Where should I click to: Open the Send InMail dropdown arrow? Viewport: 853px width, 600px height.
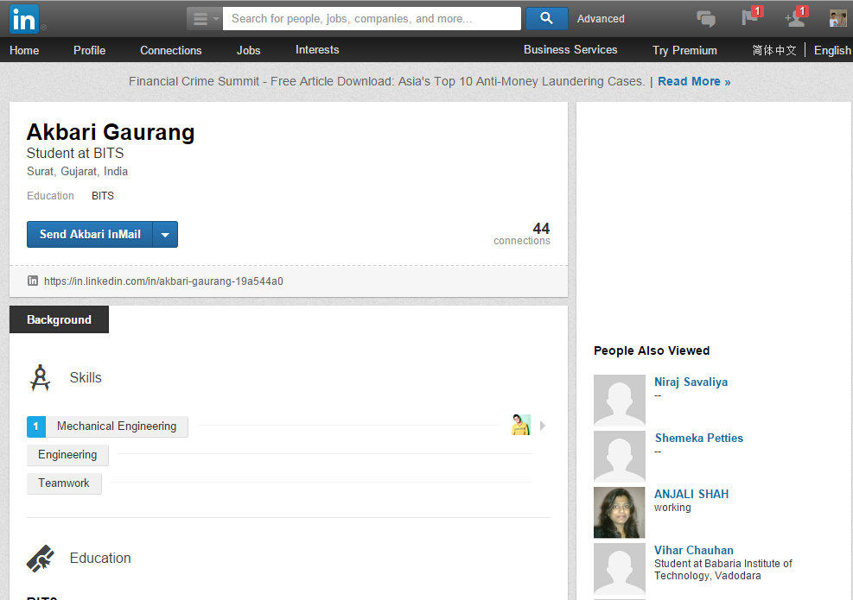(x=165, y=234)
